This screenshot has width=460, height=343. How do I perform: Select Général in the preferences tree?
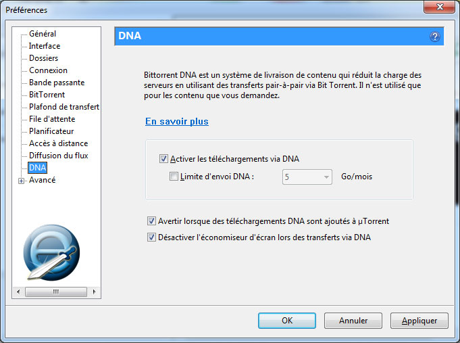coord(43,34)
